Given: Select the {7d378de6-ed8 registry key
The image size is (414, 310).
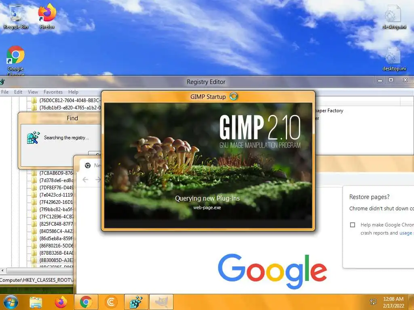Looking at the screenshot, I should (x=56, y=180).
